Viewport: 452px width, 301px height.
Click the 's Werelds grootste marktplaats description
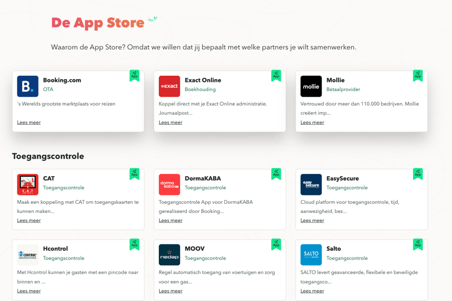[x=66, y=104]
